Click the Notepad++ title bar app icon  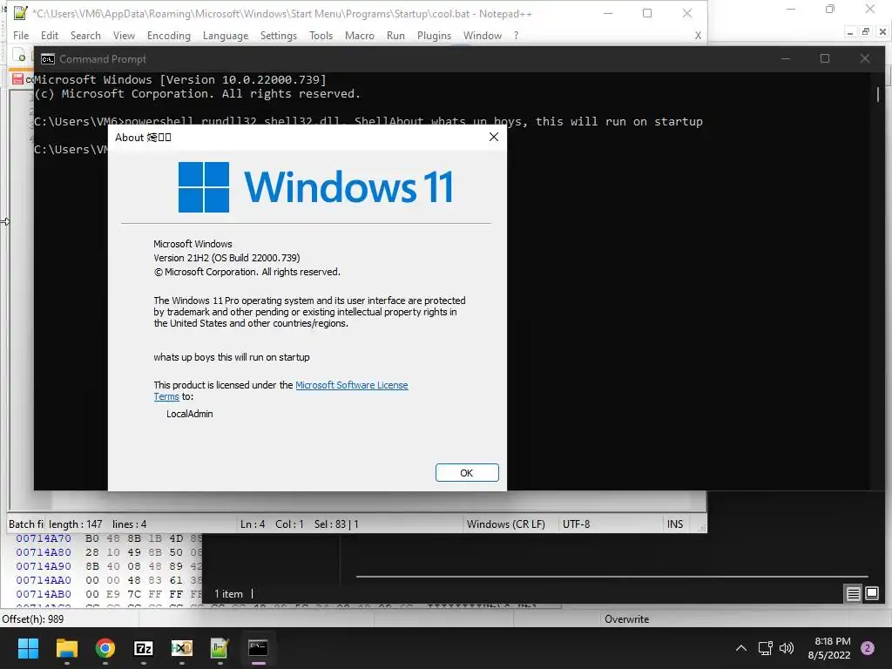[x=21, y=12]
